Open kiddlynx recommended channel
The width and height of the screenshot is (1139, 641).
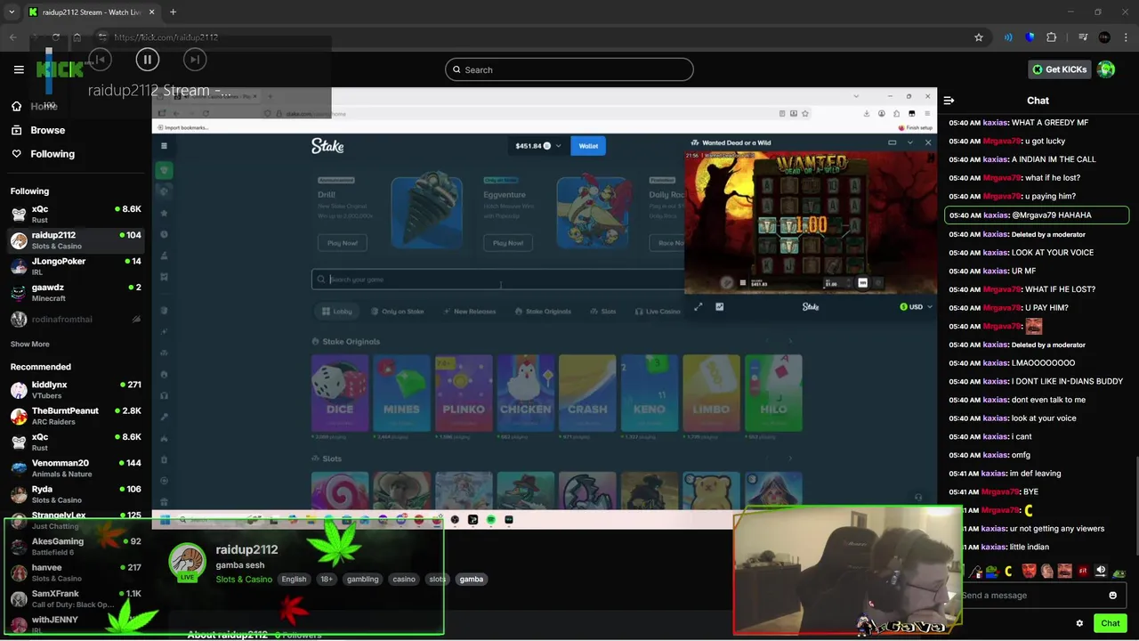[76, 389]
